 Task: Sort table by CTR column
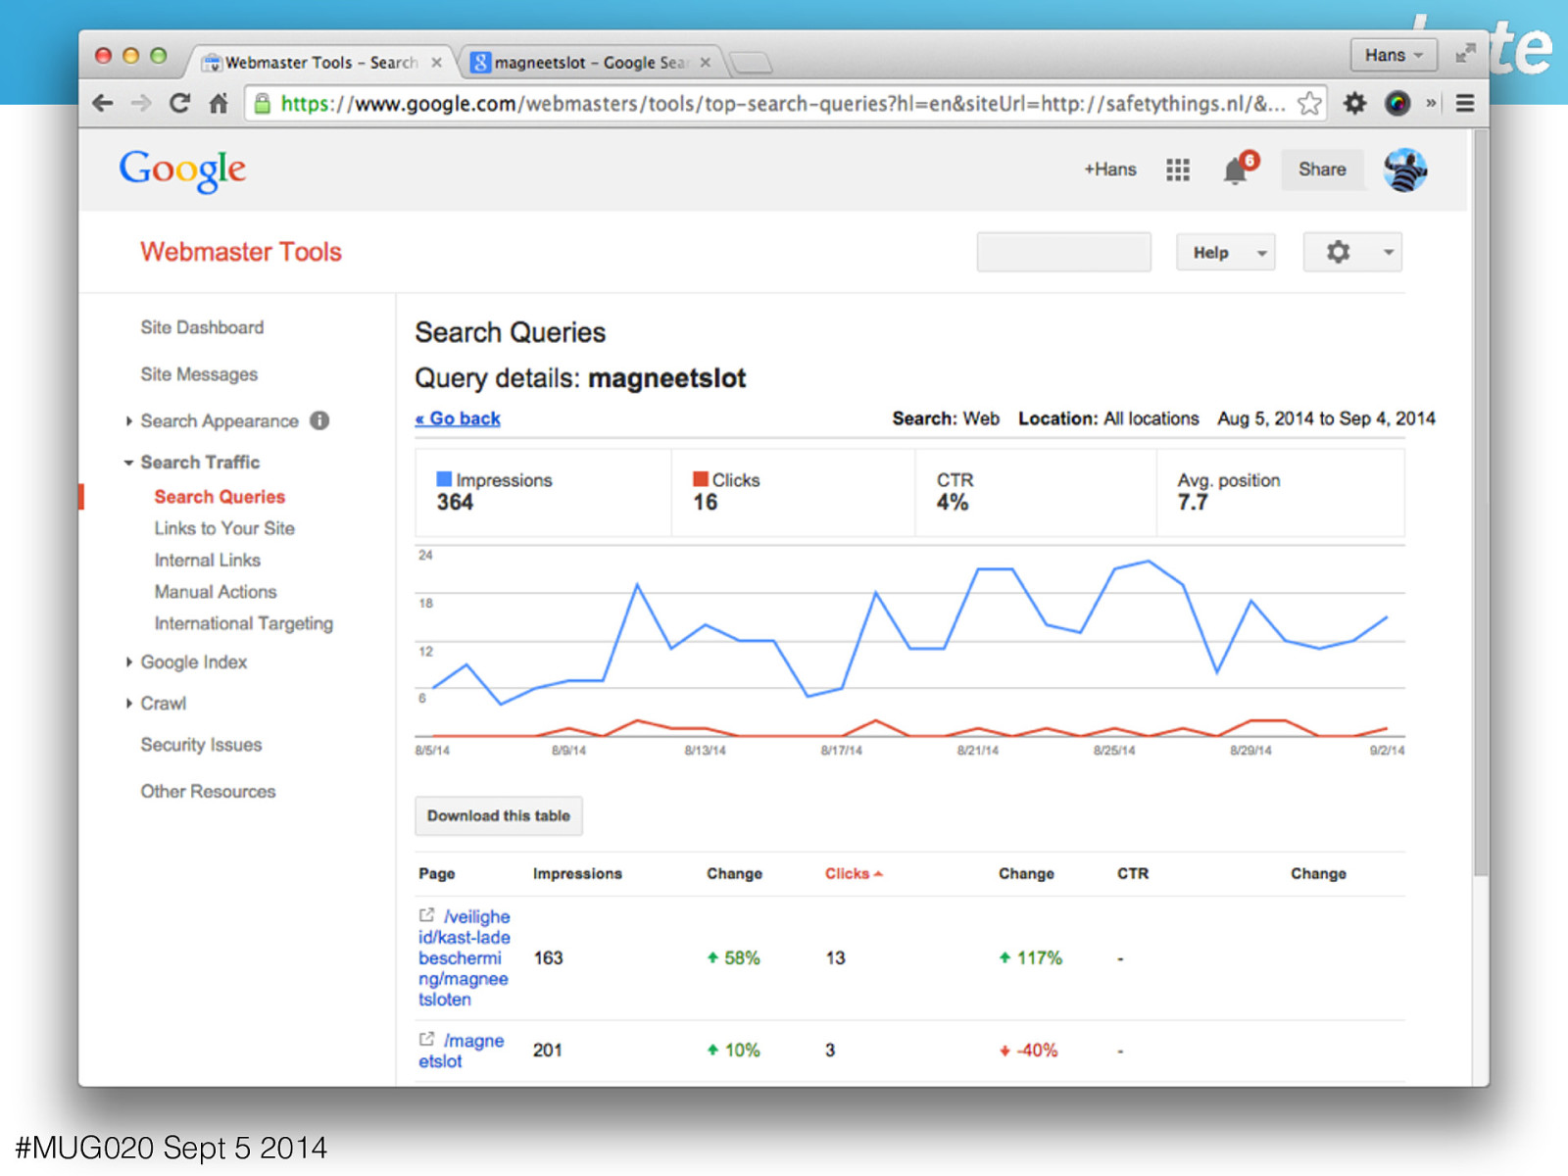pos(1133,873)
